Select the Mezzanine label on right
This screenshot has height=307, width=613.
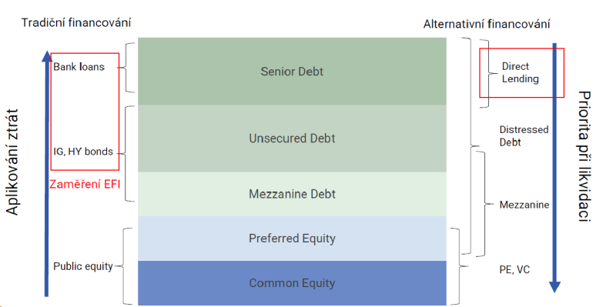point(524,205)
